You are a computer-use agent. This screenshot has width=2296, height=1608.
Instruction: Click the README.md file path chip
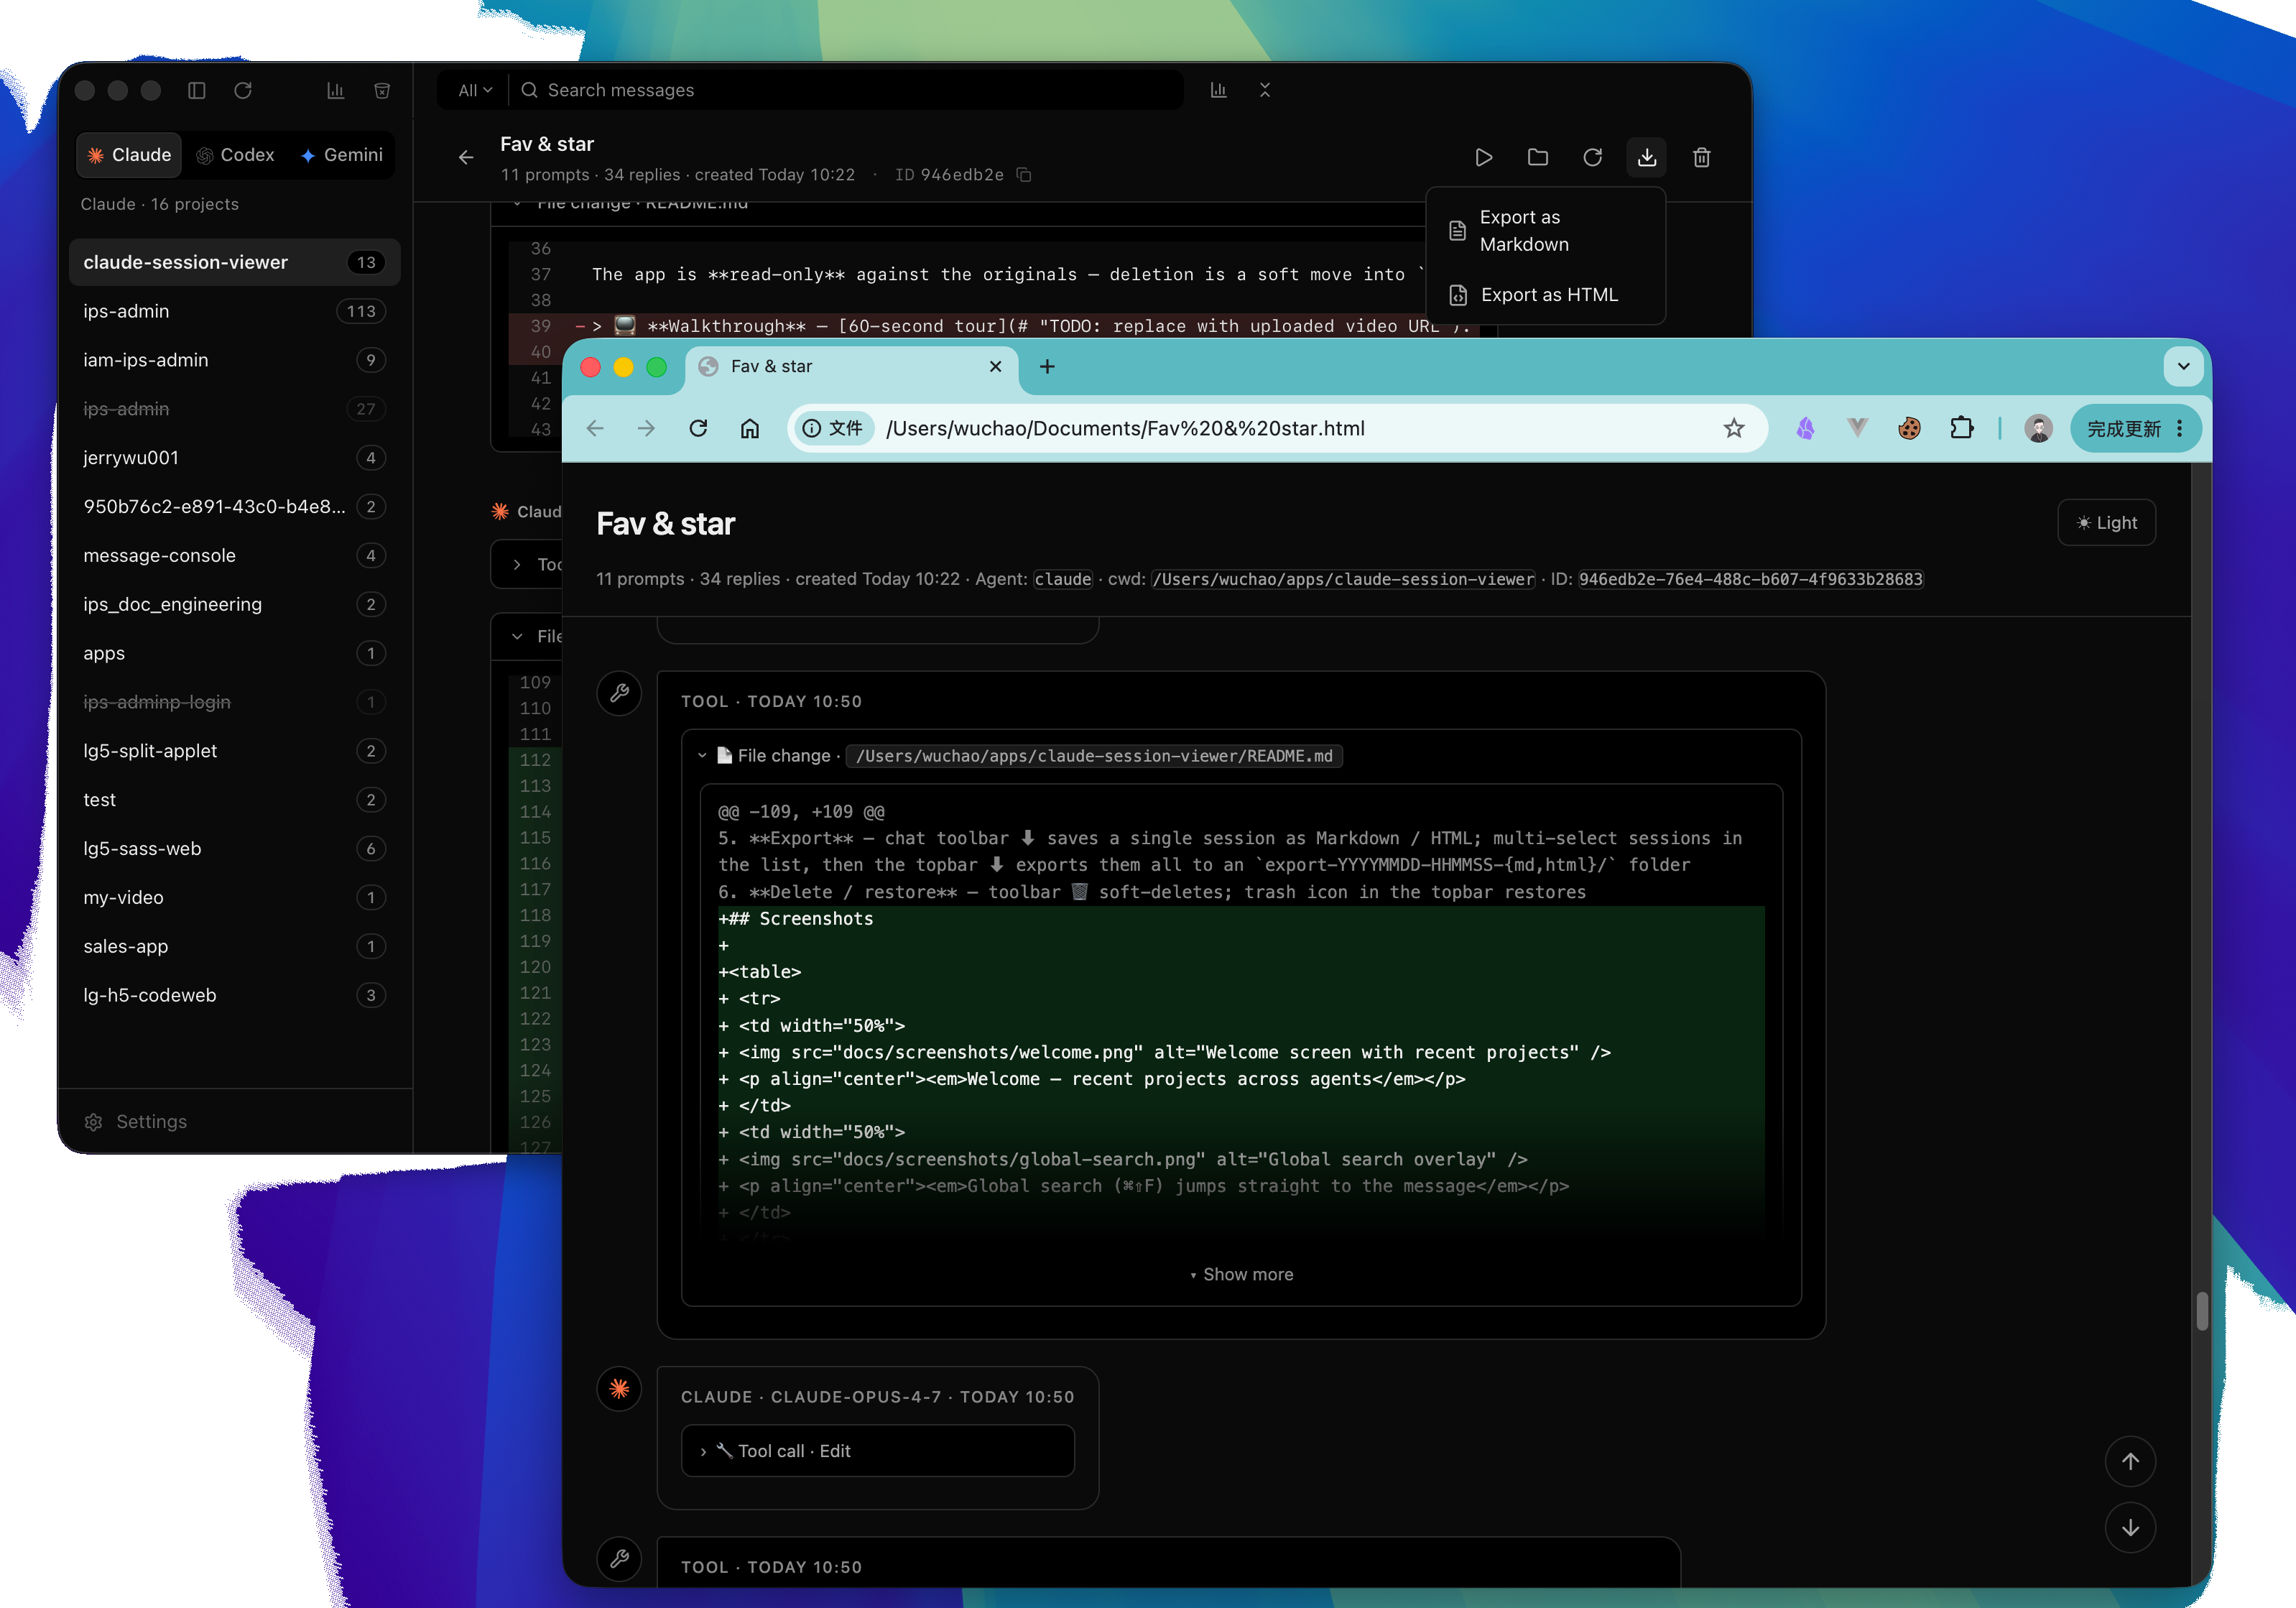click(x=1094, y=756)
